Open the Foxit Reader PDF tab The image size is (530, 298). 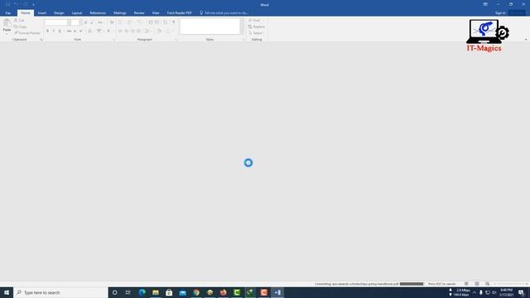[179, 13]
